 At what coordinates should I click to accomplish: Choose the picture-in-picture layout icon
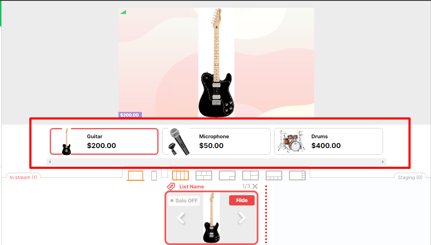pyautogui.click(x=227, y=175)
